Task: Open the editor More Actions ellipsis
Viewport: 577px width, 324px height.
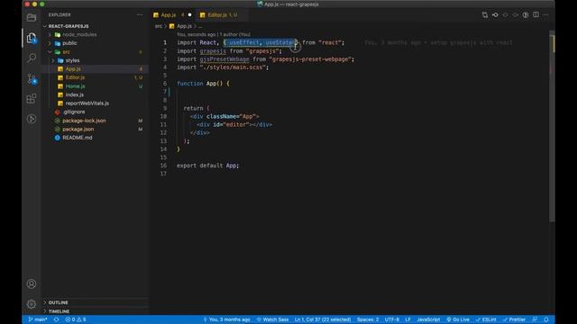Action: pyautogui.click(x=545, y=14)
